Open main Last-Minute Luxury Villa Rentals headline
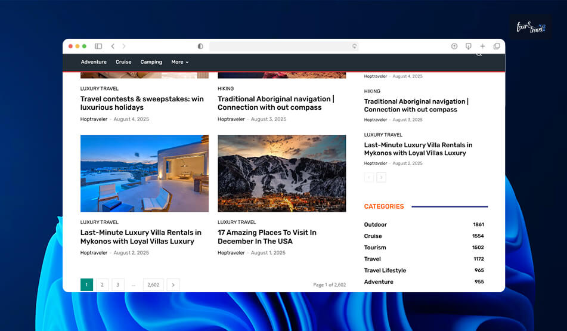 pos(141,237)
